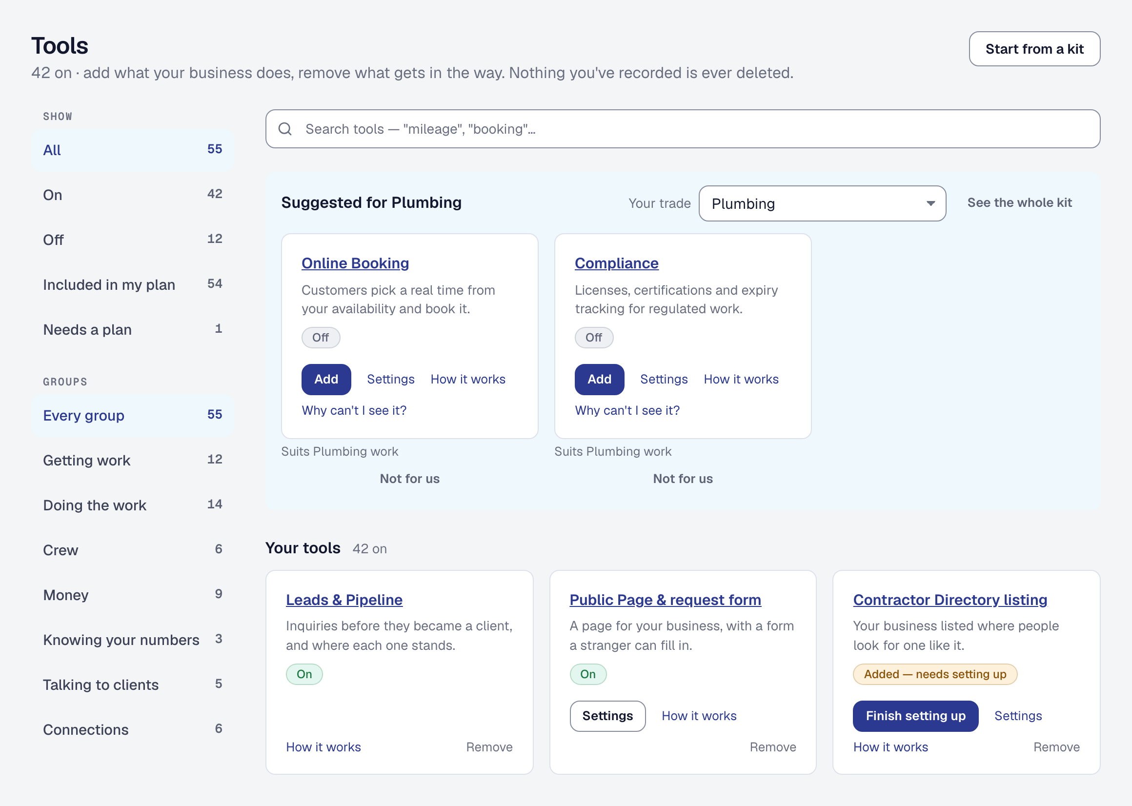The height and width of the screenshot is (806, 1132).
Task: Click Why can't I see it under Compliance
Action: coord(627,410)
